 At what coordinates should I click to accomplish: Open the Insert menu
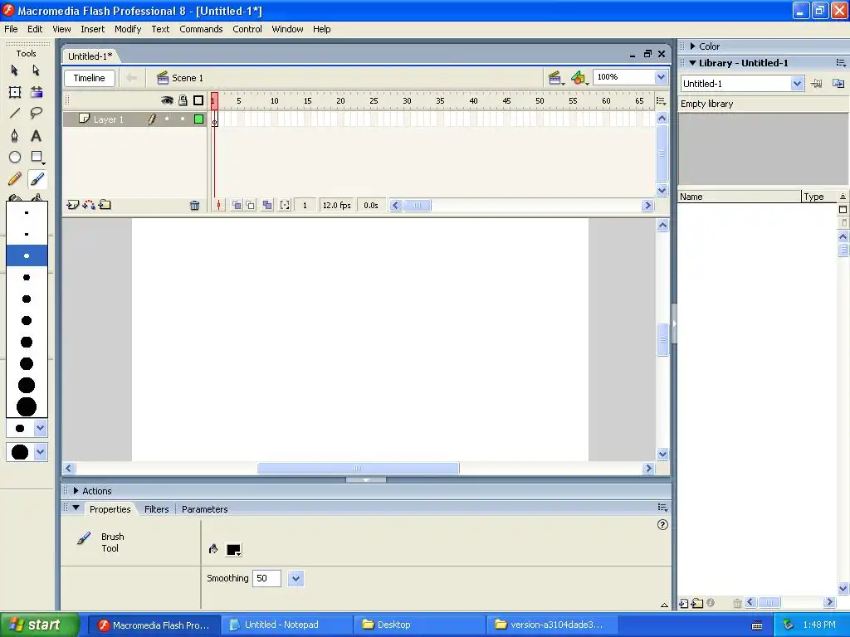tap(93, 29)
